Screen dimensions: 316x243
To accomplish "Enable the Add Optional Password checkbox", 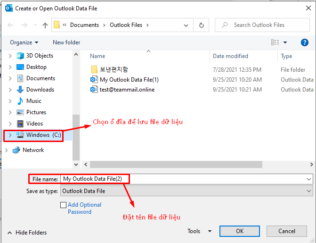I will point(63,205).
